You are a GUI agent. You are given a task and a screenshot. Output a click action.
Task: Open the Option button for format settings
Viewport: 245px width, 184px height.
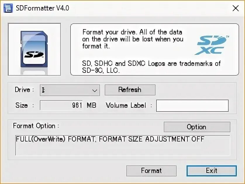click(x=197, y=127)
